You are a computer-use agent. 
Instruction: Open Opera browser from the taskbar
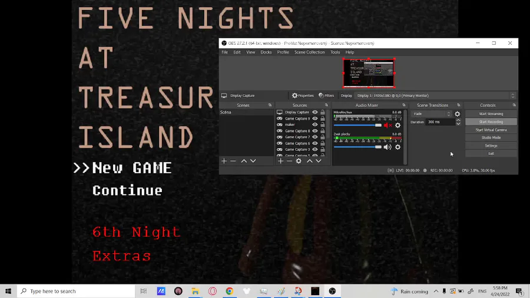pyautogui.click(x=212, y=292)
